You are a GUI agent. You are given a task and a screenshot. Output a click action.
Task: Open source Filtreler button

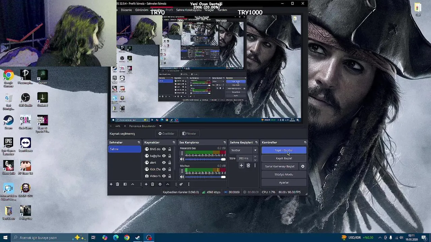coord(189,134)
